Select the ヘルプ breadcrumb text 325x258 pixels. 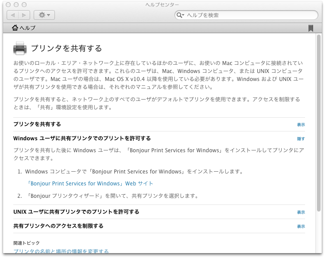click(28, 28)
